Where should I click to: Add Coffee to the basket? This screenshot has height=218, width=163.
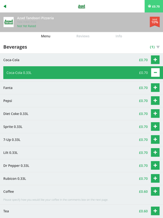(x=155, y=191)
